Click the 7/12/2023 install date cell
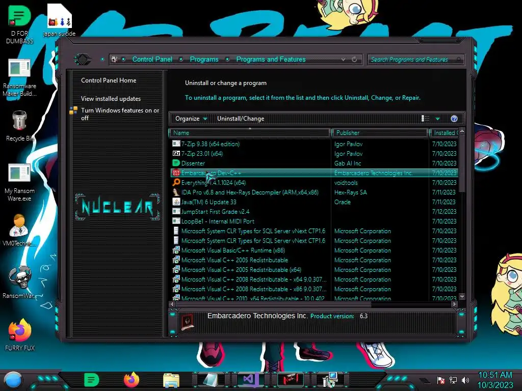 pyautogui.click(x=444, y=211)
